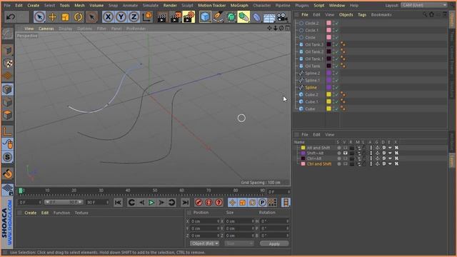Select the Ctrl and Shift layer
This screenshot has width=457, height=257.
319,163
